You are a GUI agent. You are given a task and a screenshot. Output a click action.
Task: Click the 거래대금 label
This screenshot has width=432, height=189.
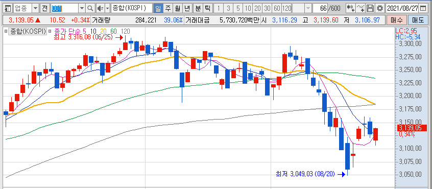[198, 20]
